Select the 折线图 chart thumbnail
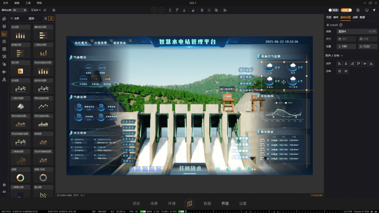Screen dimensions: 379x213 pos(20,86)
